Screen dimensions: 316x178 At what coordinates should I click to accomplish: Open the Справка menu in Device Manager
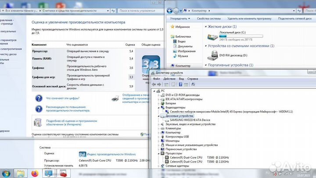(x=193, y=79)
